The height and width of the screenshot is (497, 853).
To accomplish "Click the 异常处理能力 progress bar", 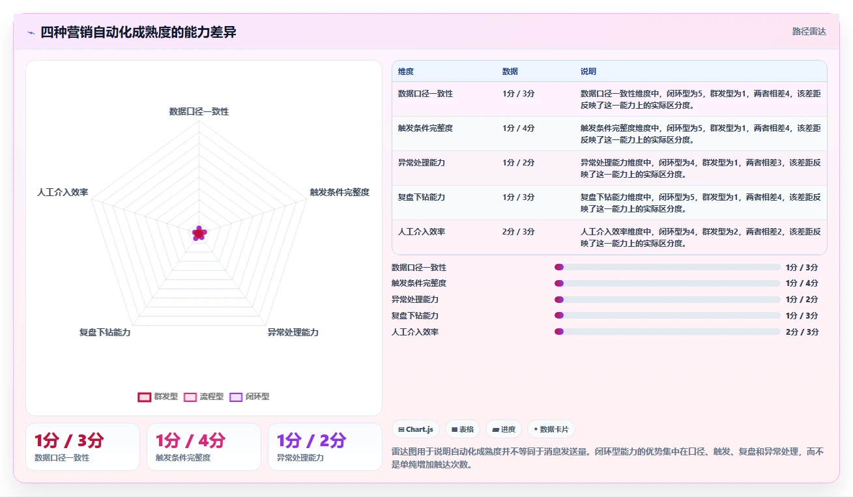I will point(667,300).
